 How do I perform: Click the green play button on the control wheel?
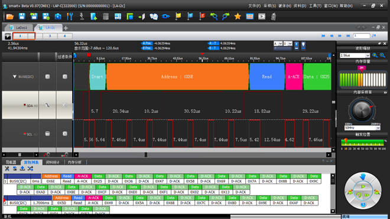click(x=363, y=187)
